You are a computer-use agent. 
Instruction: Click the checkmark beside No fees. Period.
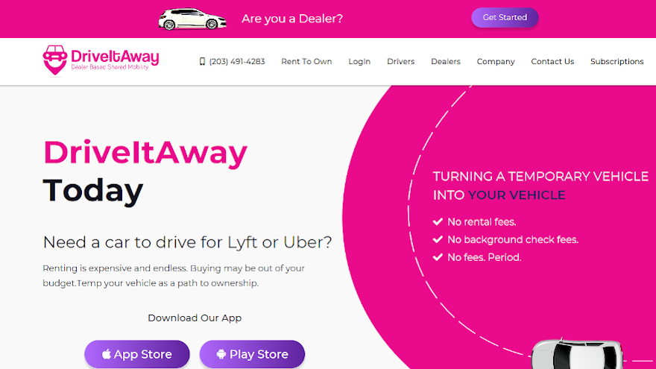click(x=438, y=257)
